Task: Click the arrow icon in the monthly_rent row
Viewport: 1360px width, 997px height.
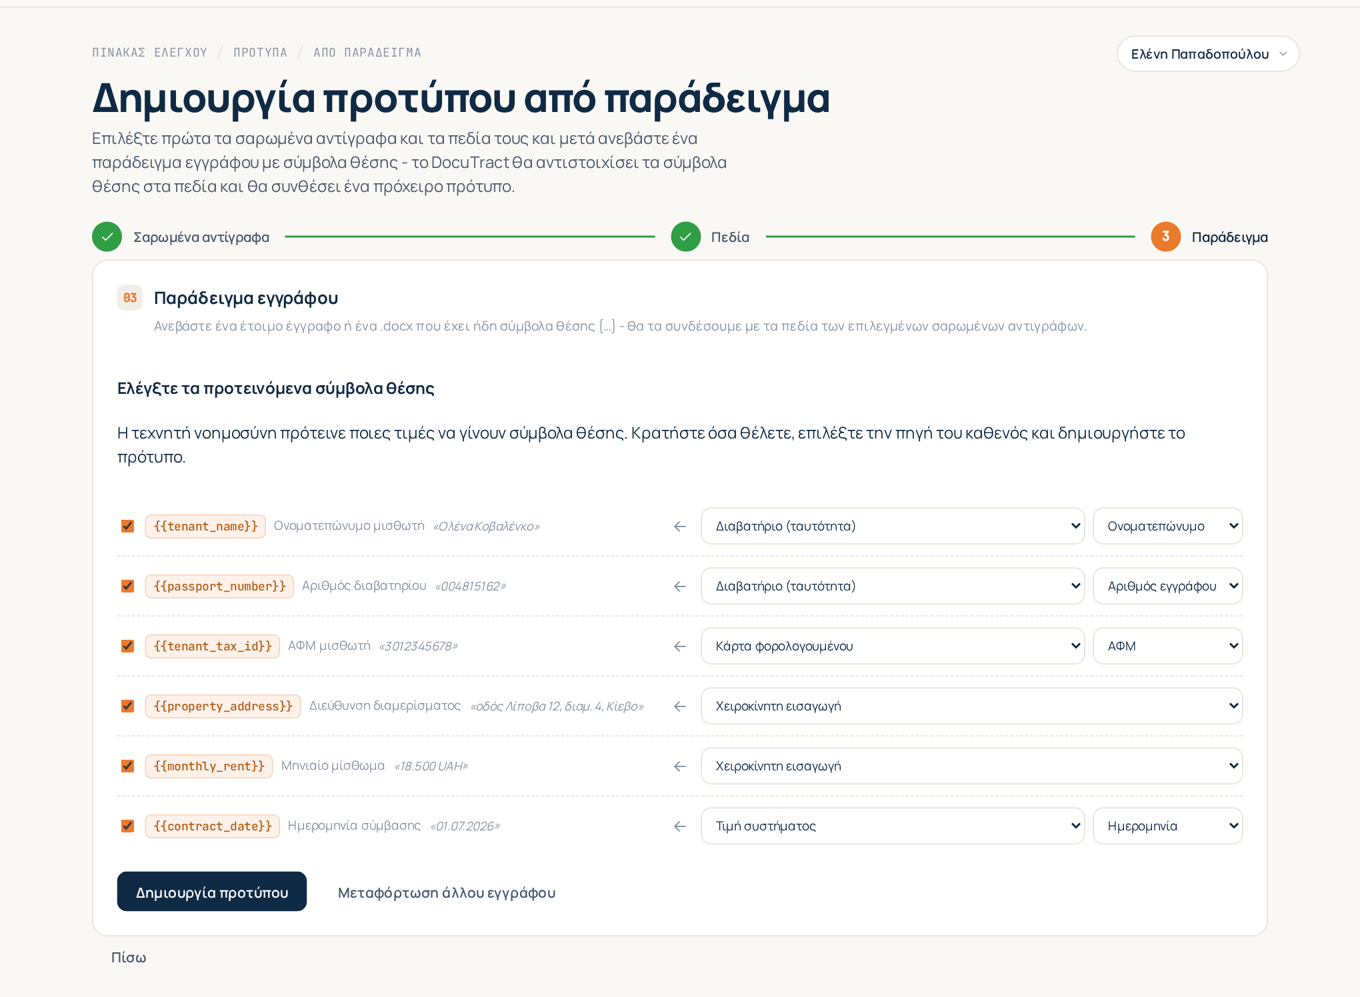Action: (x=680, y=766)
